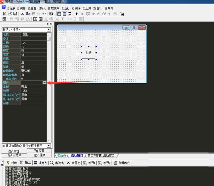Click the property list scroll up arrow
The width and height of the screenshot is (214, 186).
49,35
